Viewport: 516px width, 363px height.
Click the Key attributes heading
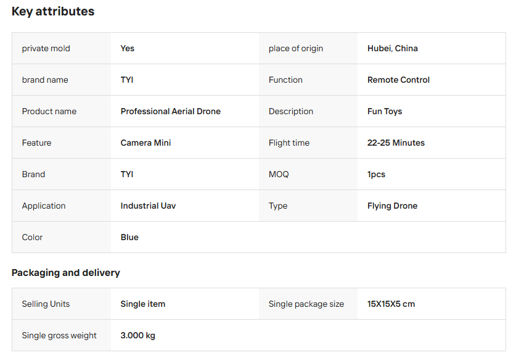(53, 12)
